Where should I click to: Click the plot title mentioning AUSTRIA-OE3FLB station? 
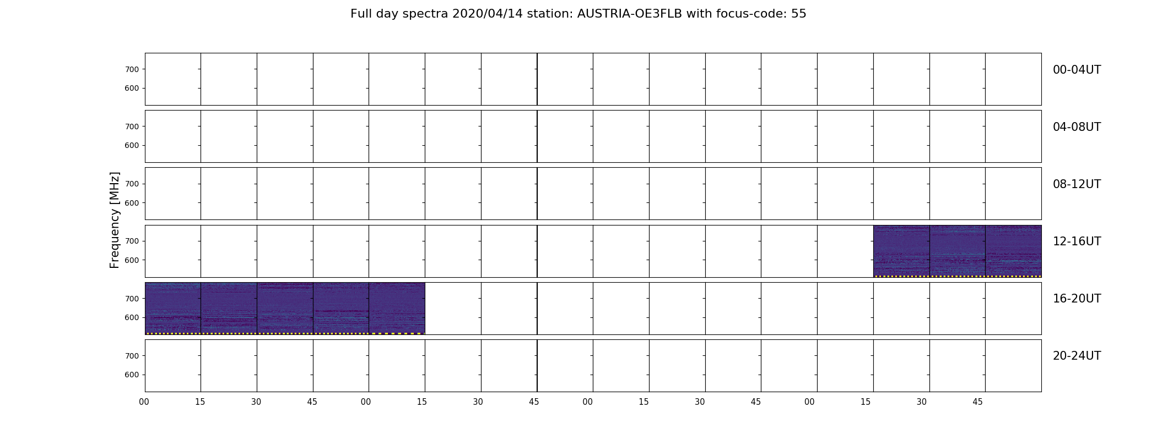(578, 14)
